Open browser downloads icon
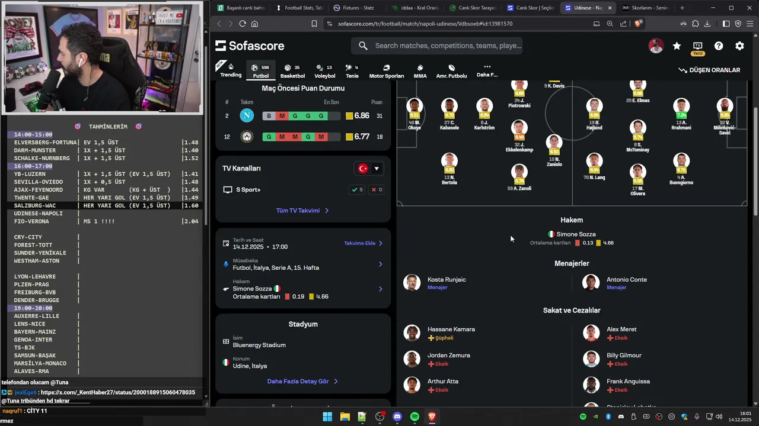This screenshot has height=426, width=759. 707,24
